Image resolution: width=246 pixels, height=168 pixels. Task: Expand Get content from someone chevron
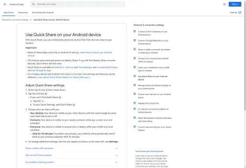tap(116, 155)
